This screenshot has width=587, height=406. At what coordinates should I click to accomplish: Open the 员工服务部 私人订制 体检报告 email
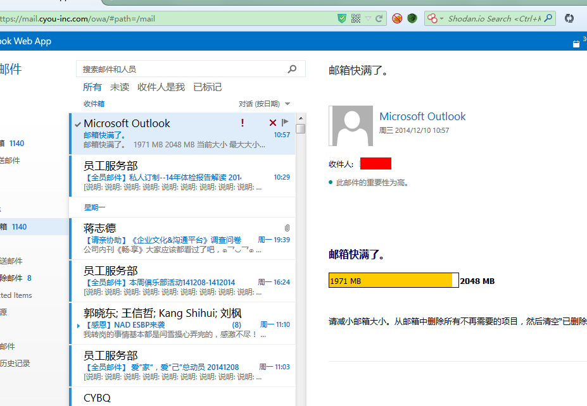point(182,176)
